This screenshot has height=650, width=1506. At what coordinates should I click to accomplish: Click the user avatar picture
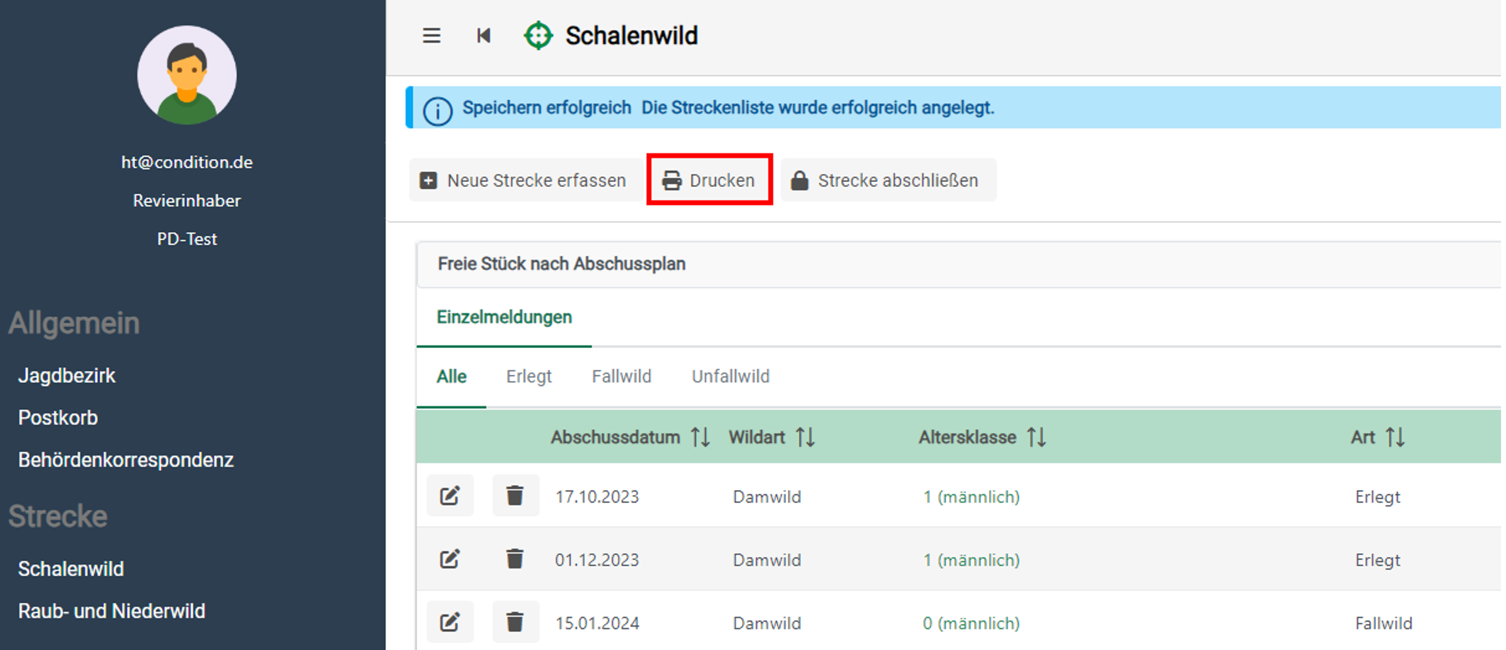187,75
